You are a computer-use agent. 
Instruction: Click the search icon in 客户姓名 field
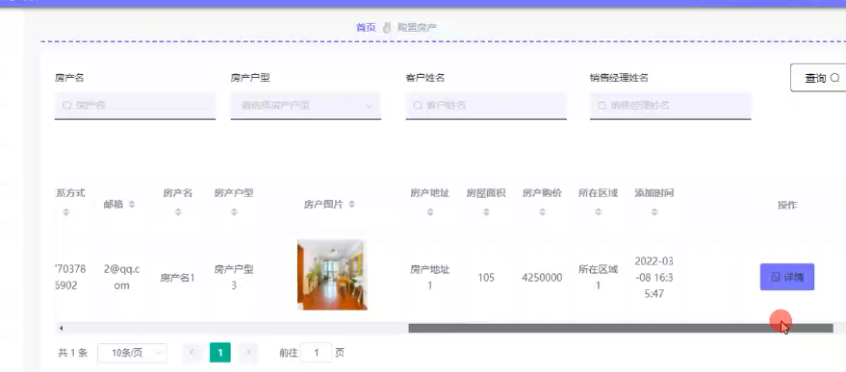418,106
